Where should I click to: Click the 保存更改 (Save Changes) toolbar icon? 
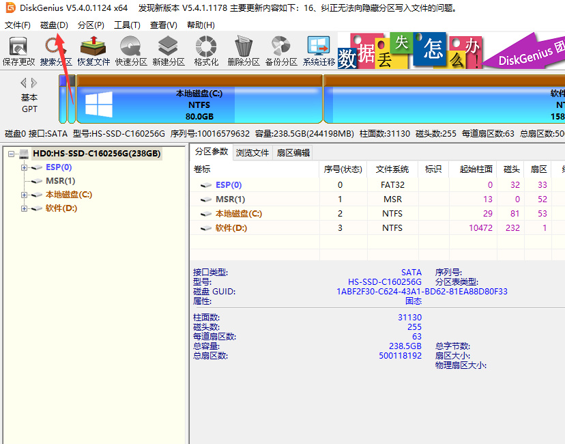18,51
